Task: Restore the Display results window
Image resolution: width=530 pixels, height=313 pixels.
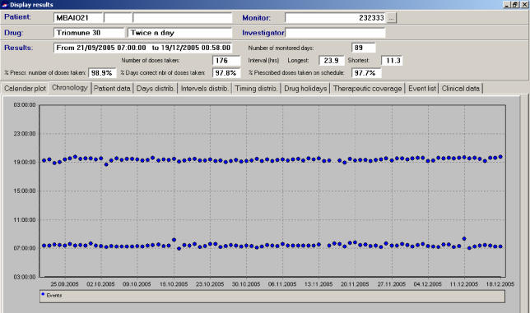Action: pyautogui.click(x=515, y=4)
